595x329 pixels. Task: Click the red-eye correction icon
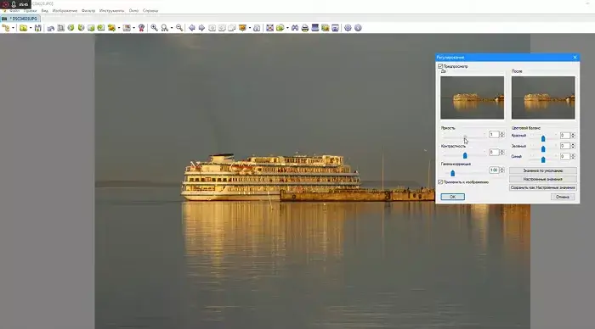(142, 28)
